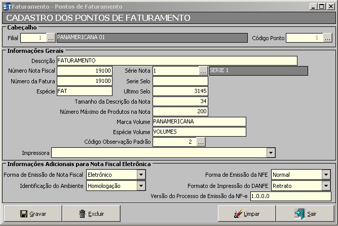Open Série Nota lookup ellipsis button
338x226 pixels.
pos(203,71)
